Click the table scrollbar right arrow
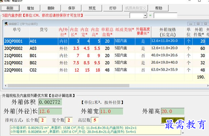Viewport: 209px width, 136px height. click(208, 86)
